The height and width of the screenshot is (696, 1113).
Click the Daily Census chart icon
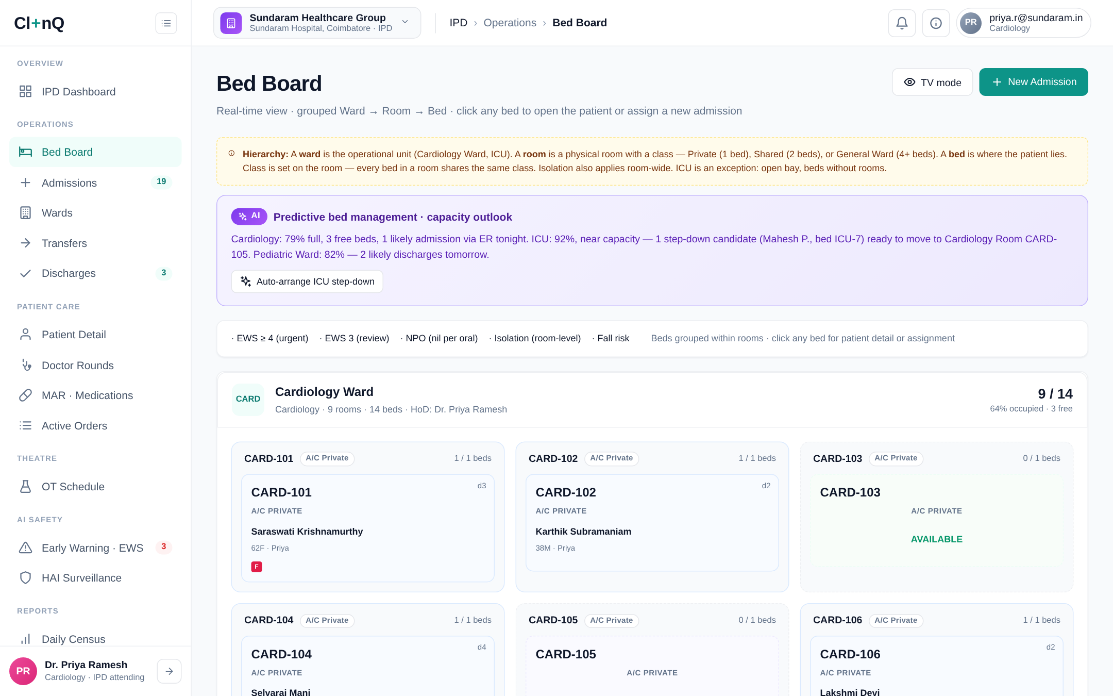(25, 639)
